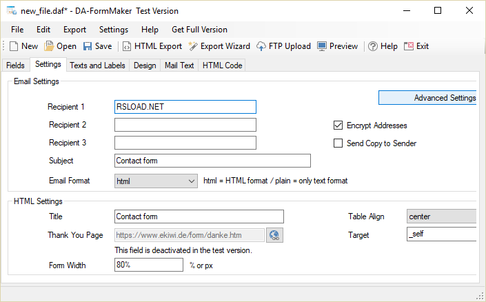Screen dimensions: 486x302
Task: Expand the Email Format dropdown
Action: coord(192,181)
